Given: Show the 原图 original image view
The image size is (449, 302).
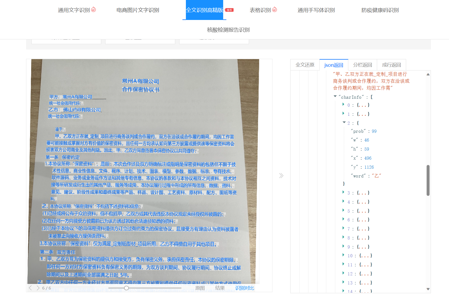Looking at the screenshot, I should point(200,288).
